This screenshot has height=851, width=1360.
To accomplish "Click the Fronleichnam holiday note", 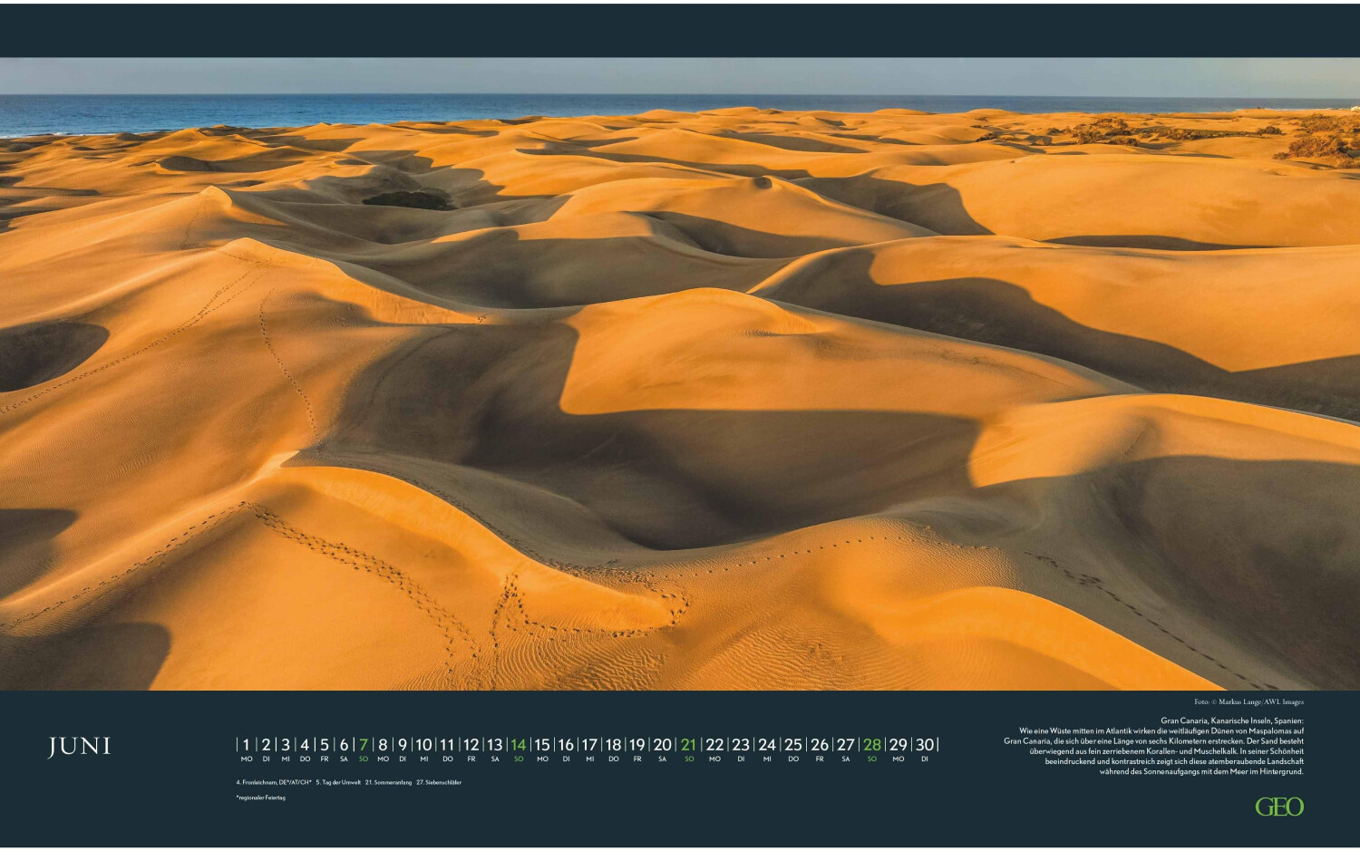I will [273, 782].
